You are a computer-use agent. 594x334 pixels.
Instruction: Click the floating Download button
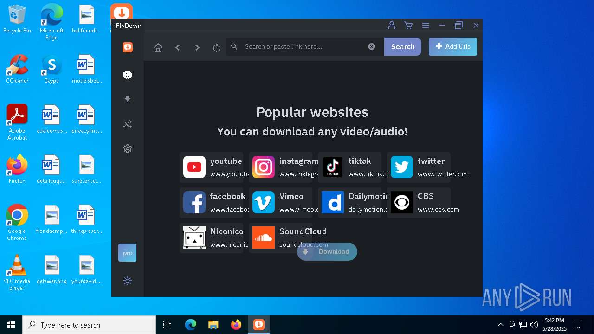click(327, 251)
